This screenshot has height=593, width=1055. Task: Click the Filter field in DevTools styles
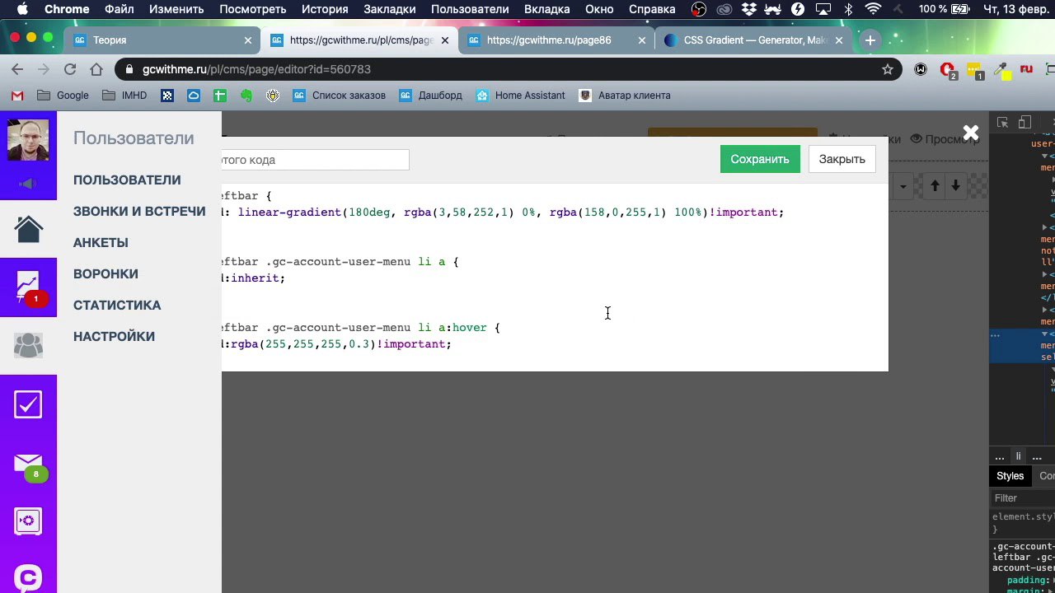pyautogui.click(x=1022, y=497)
